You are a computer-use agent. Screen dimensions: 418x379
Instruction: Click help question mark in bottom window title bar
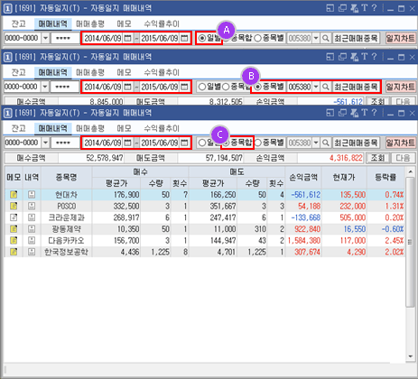[374, 113]
